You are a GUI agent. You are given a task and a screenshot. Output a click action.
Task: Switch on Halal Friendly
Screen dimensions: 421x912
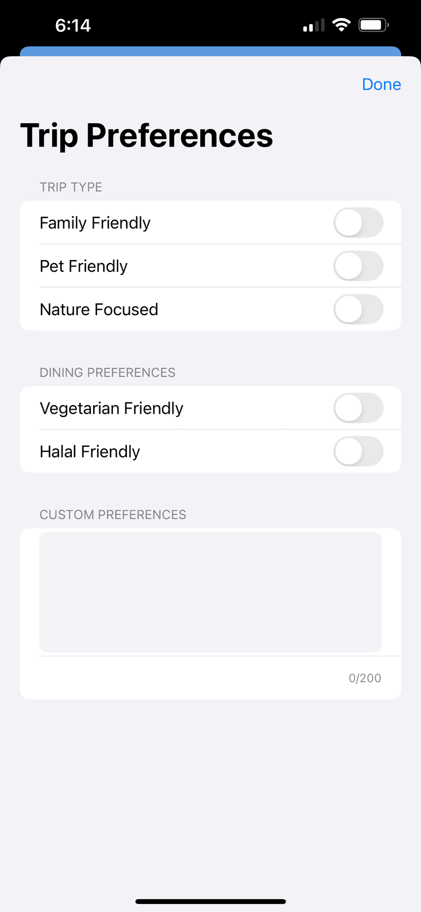point(358,452)
